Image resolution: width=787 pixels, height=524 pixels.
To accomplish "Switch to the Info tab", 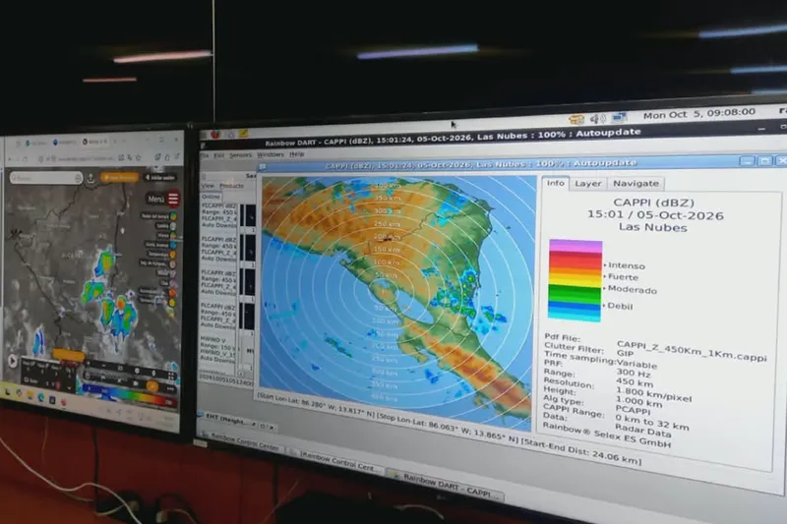I will [555, 184].
